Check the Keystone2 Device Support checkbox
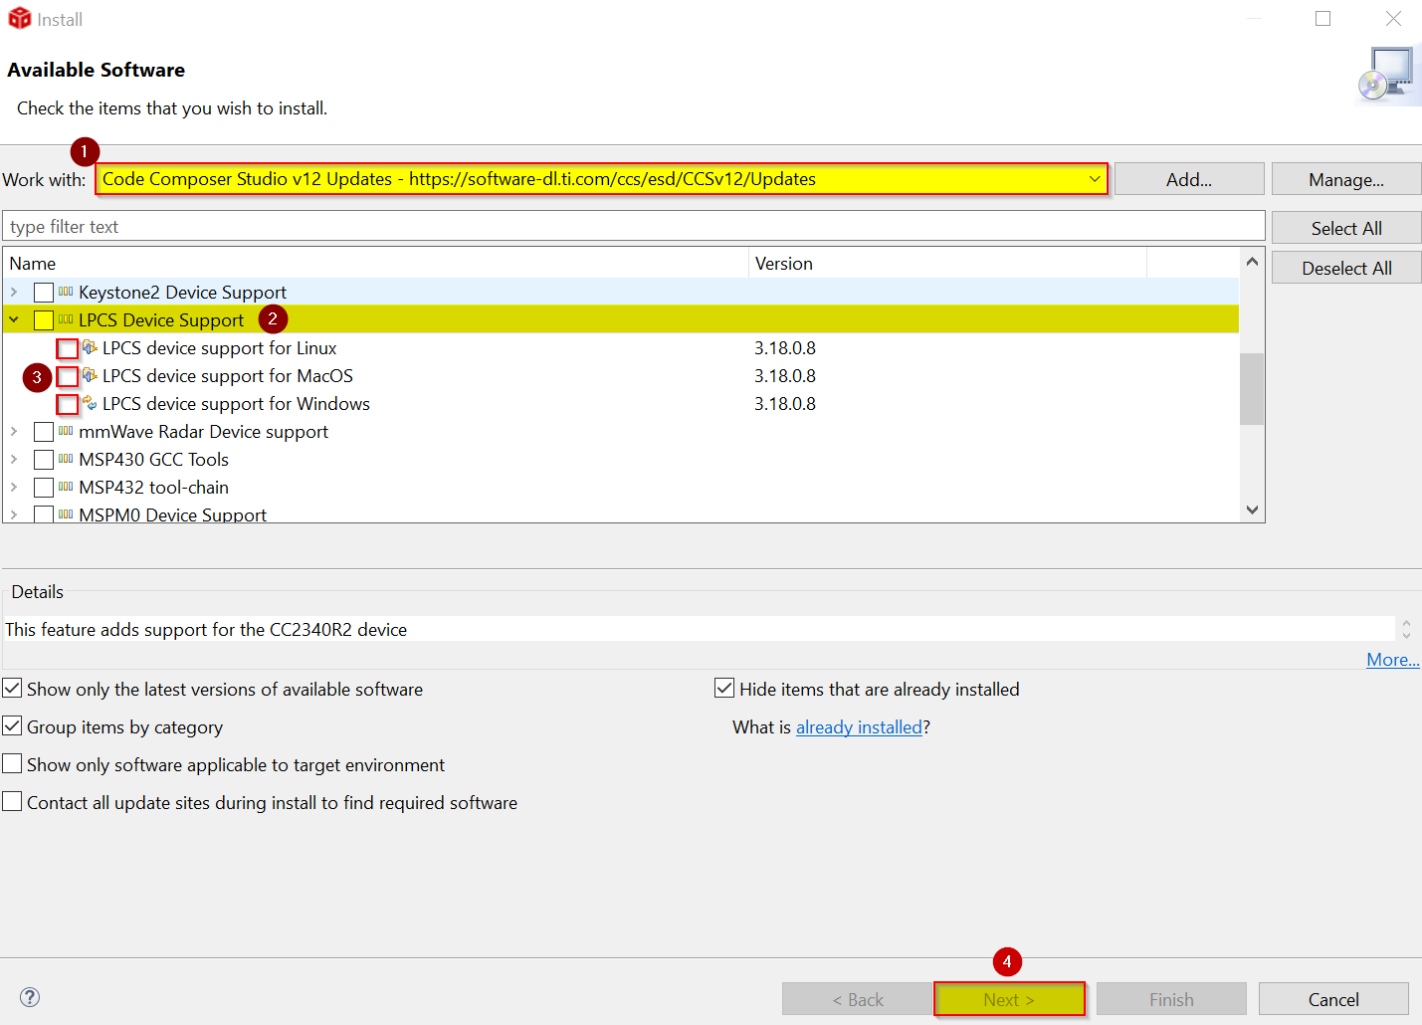Viewport: 1422px width, 1025px height. pyautogui.click(x=44, y=293)
